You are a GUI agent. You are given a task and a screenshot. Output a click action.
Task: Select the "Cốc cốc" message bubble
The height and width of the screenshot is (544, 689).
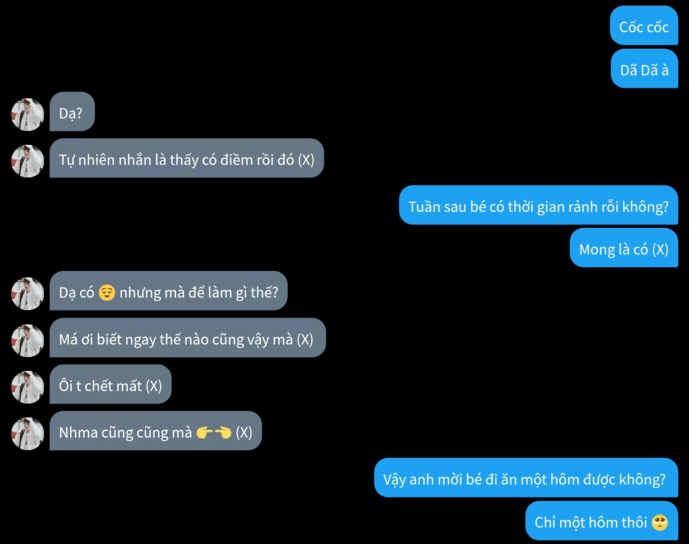click(644, 25)
